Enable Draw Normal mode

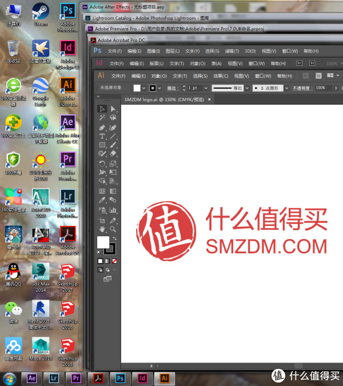pyautogui.click(x=100, y=270)
